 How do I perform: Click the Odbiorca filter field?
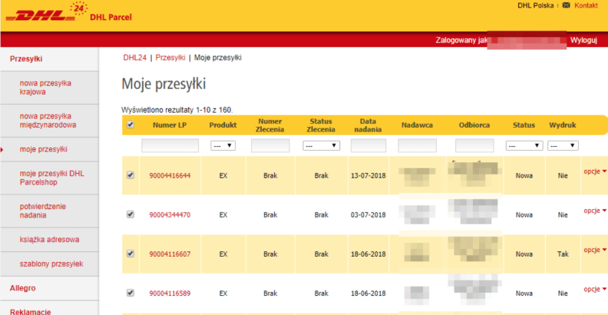click(474, 145)
